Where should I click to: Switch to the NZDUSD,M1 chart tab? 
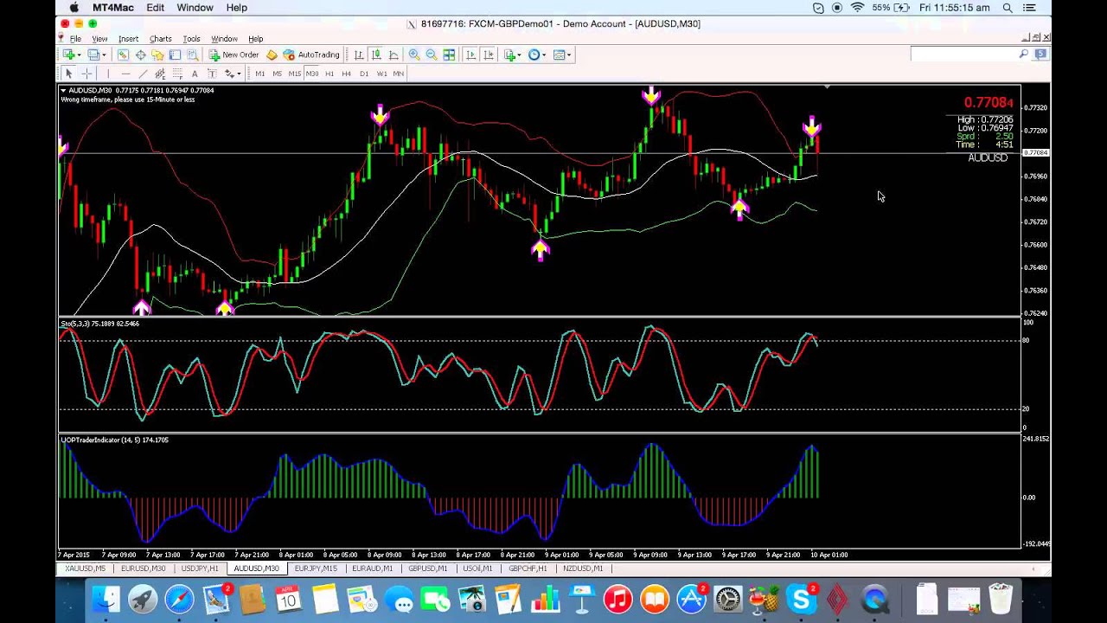coord(583,568)
